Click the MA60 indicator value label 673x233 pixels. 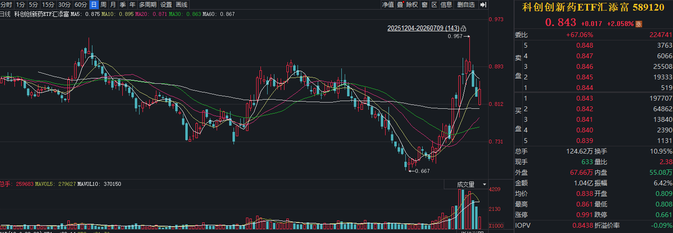pos(219,14)
